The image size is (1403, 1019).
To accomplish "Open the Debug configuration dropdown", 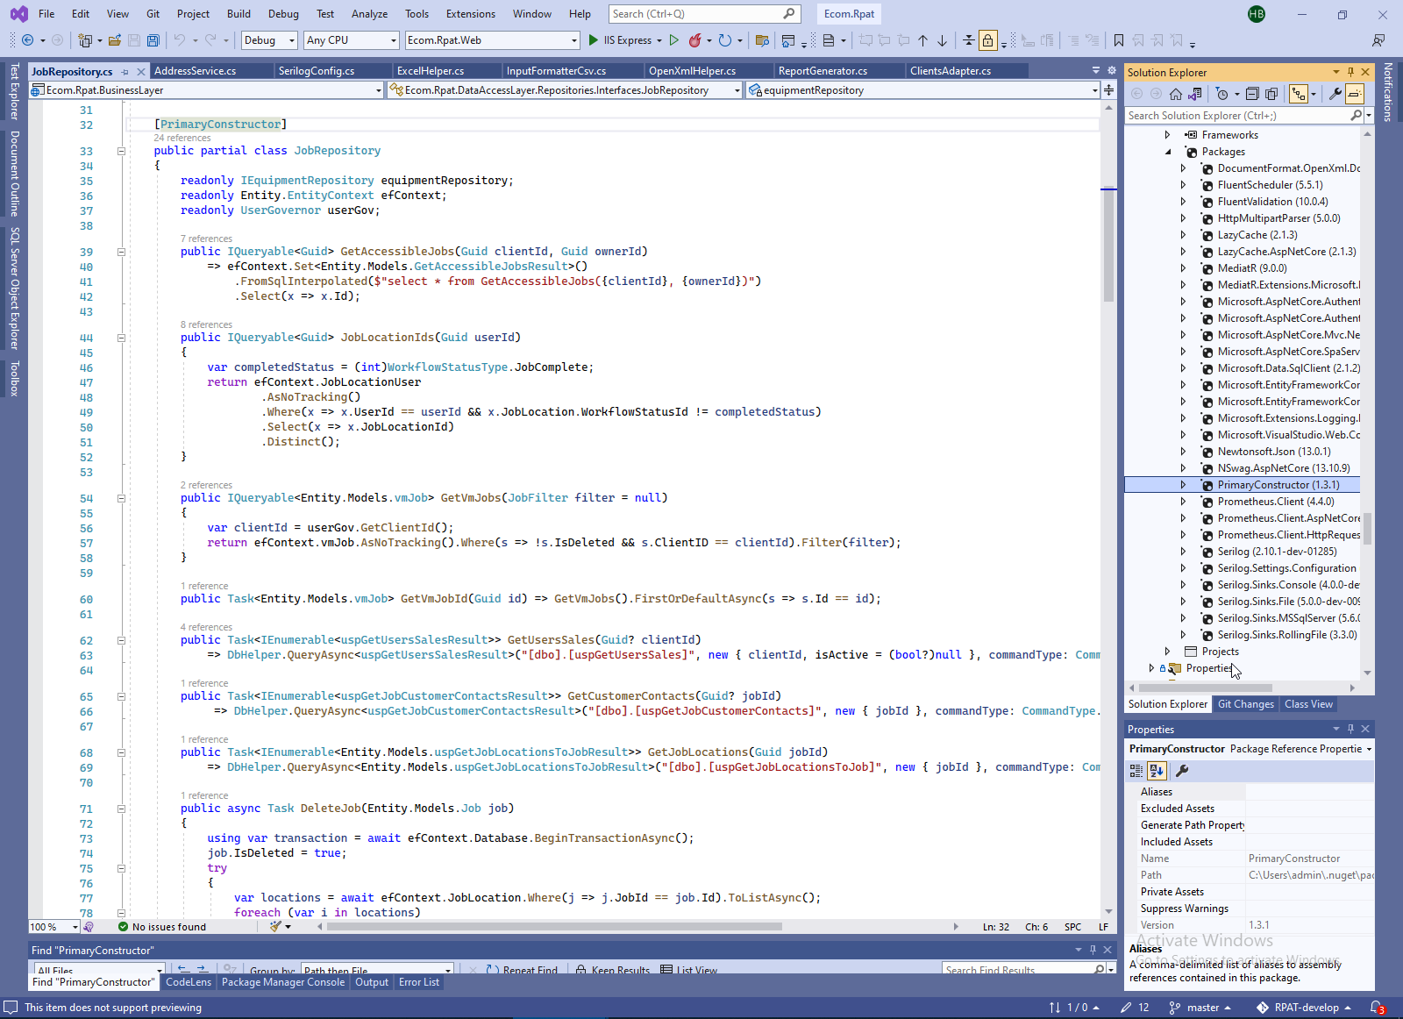I will [270, 40].
